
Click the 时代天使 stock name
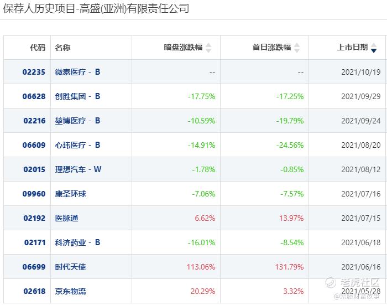point(70,267)
